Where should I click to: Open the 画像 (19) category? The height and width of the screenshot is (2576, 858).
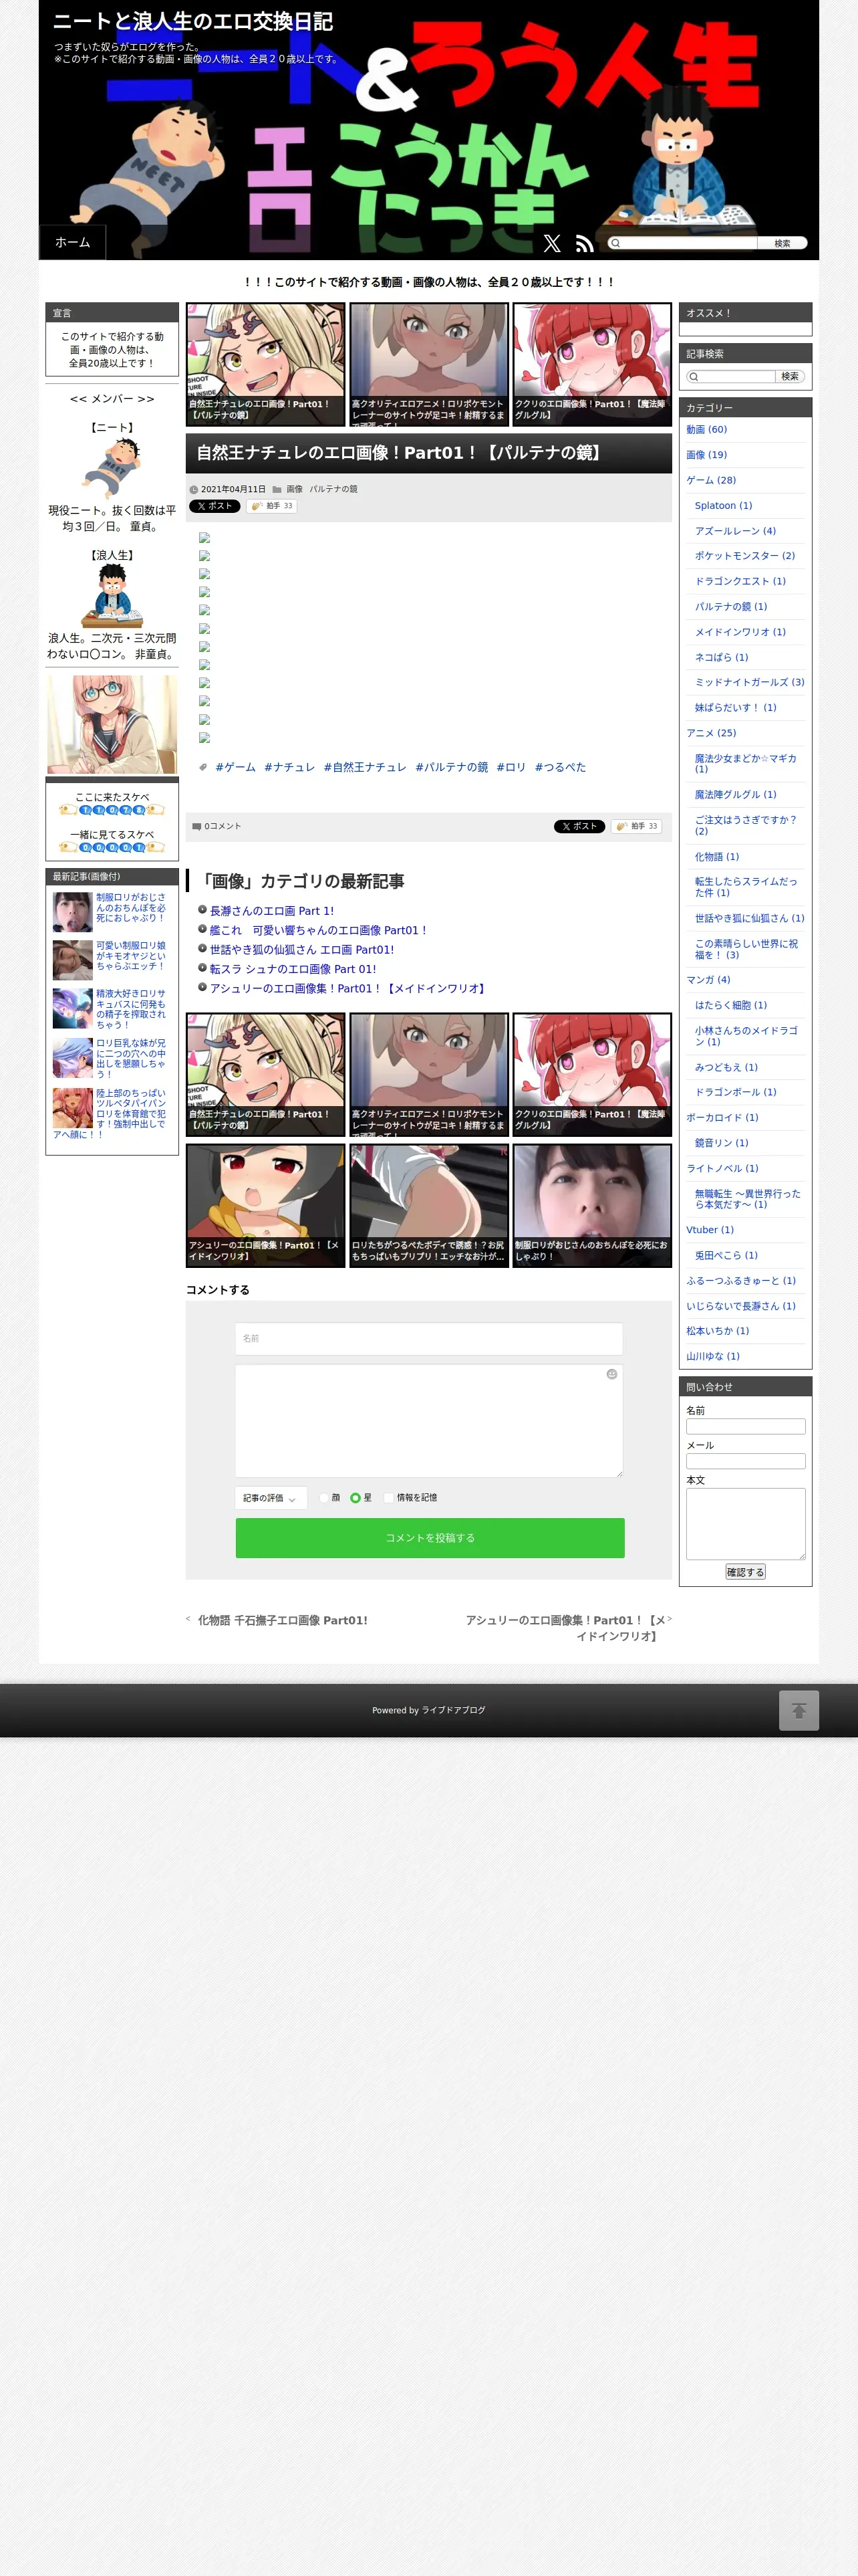(706, 455)
